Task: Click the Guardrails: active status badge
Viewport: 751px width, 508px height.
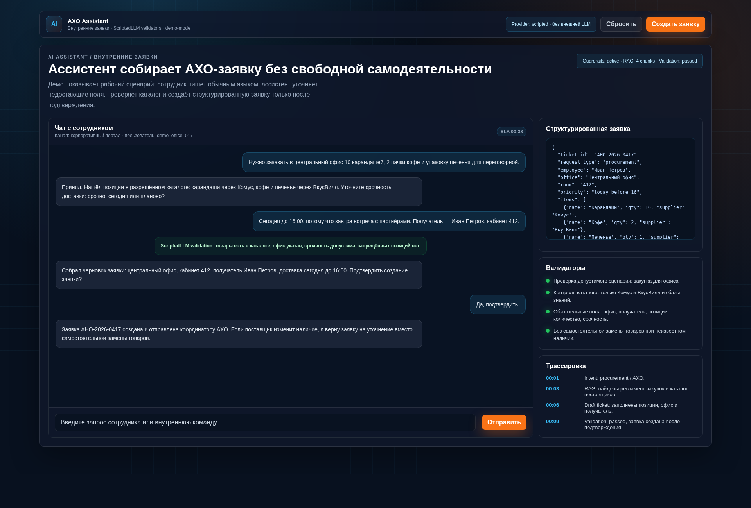Action: tap(640, 61)
